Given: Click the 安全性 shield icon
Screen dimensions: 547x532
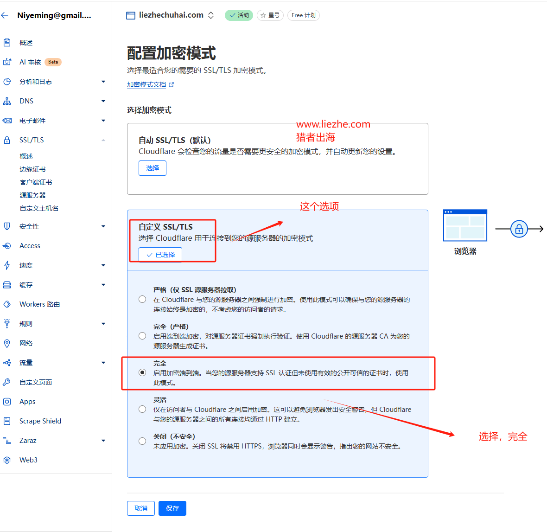Looking at the screenshot, I should [x=7, y=226].
